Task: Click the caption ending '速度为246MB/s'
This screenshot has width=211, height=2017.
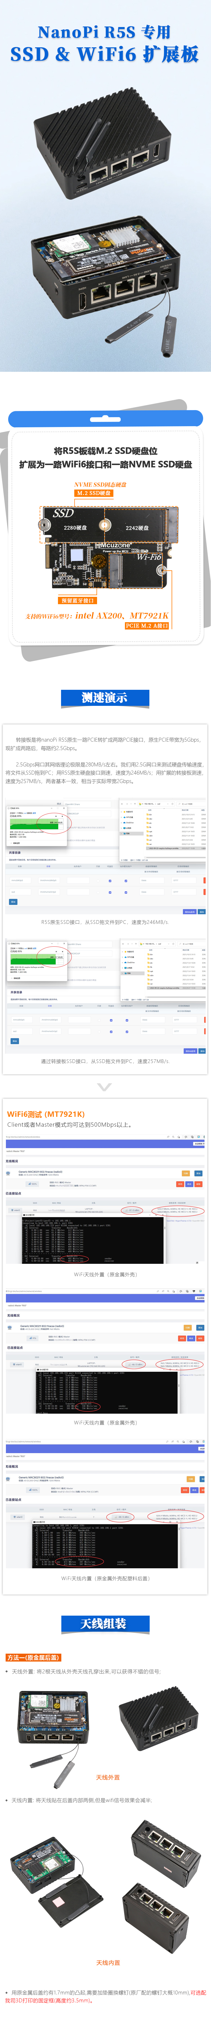Action: (x=105, y=922)
